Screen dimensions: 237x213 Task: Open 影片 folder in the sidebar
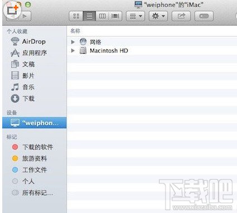23,76
